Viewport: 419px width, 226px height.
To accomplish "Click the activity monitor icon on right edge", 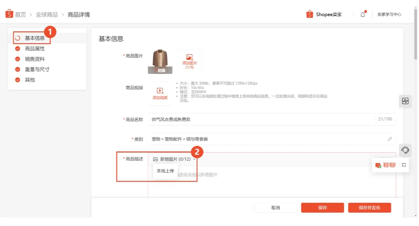I will coord(405,101).
